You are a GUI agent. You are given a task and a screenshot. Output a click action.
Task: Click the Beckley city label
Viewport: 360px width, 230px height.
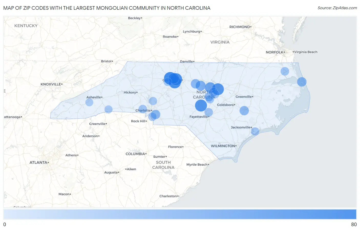coord(134,18)
